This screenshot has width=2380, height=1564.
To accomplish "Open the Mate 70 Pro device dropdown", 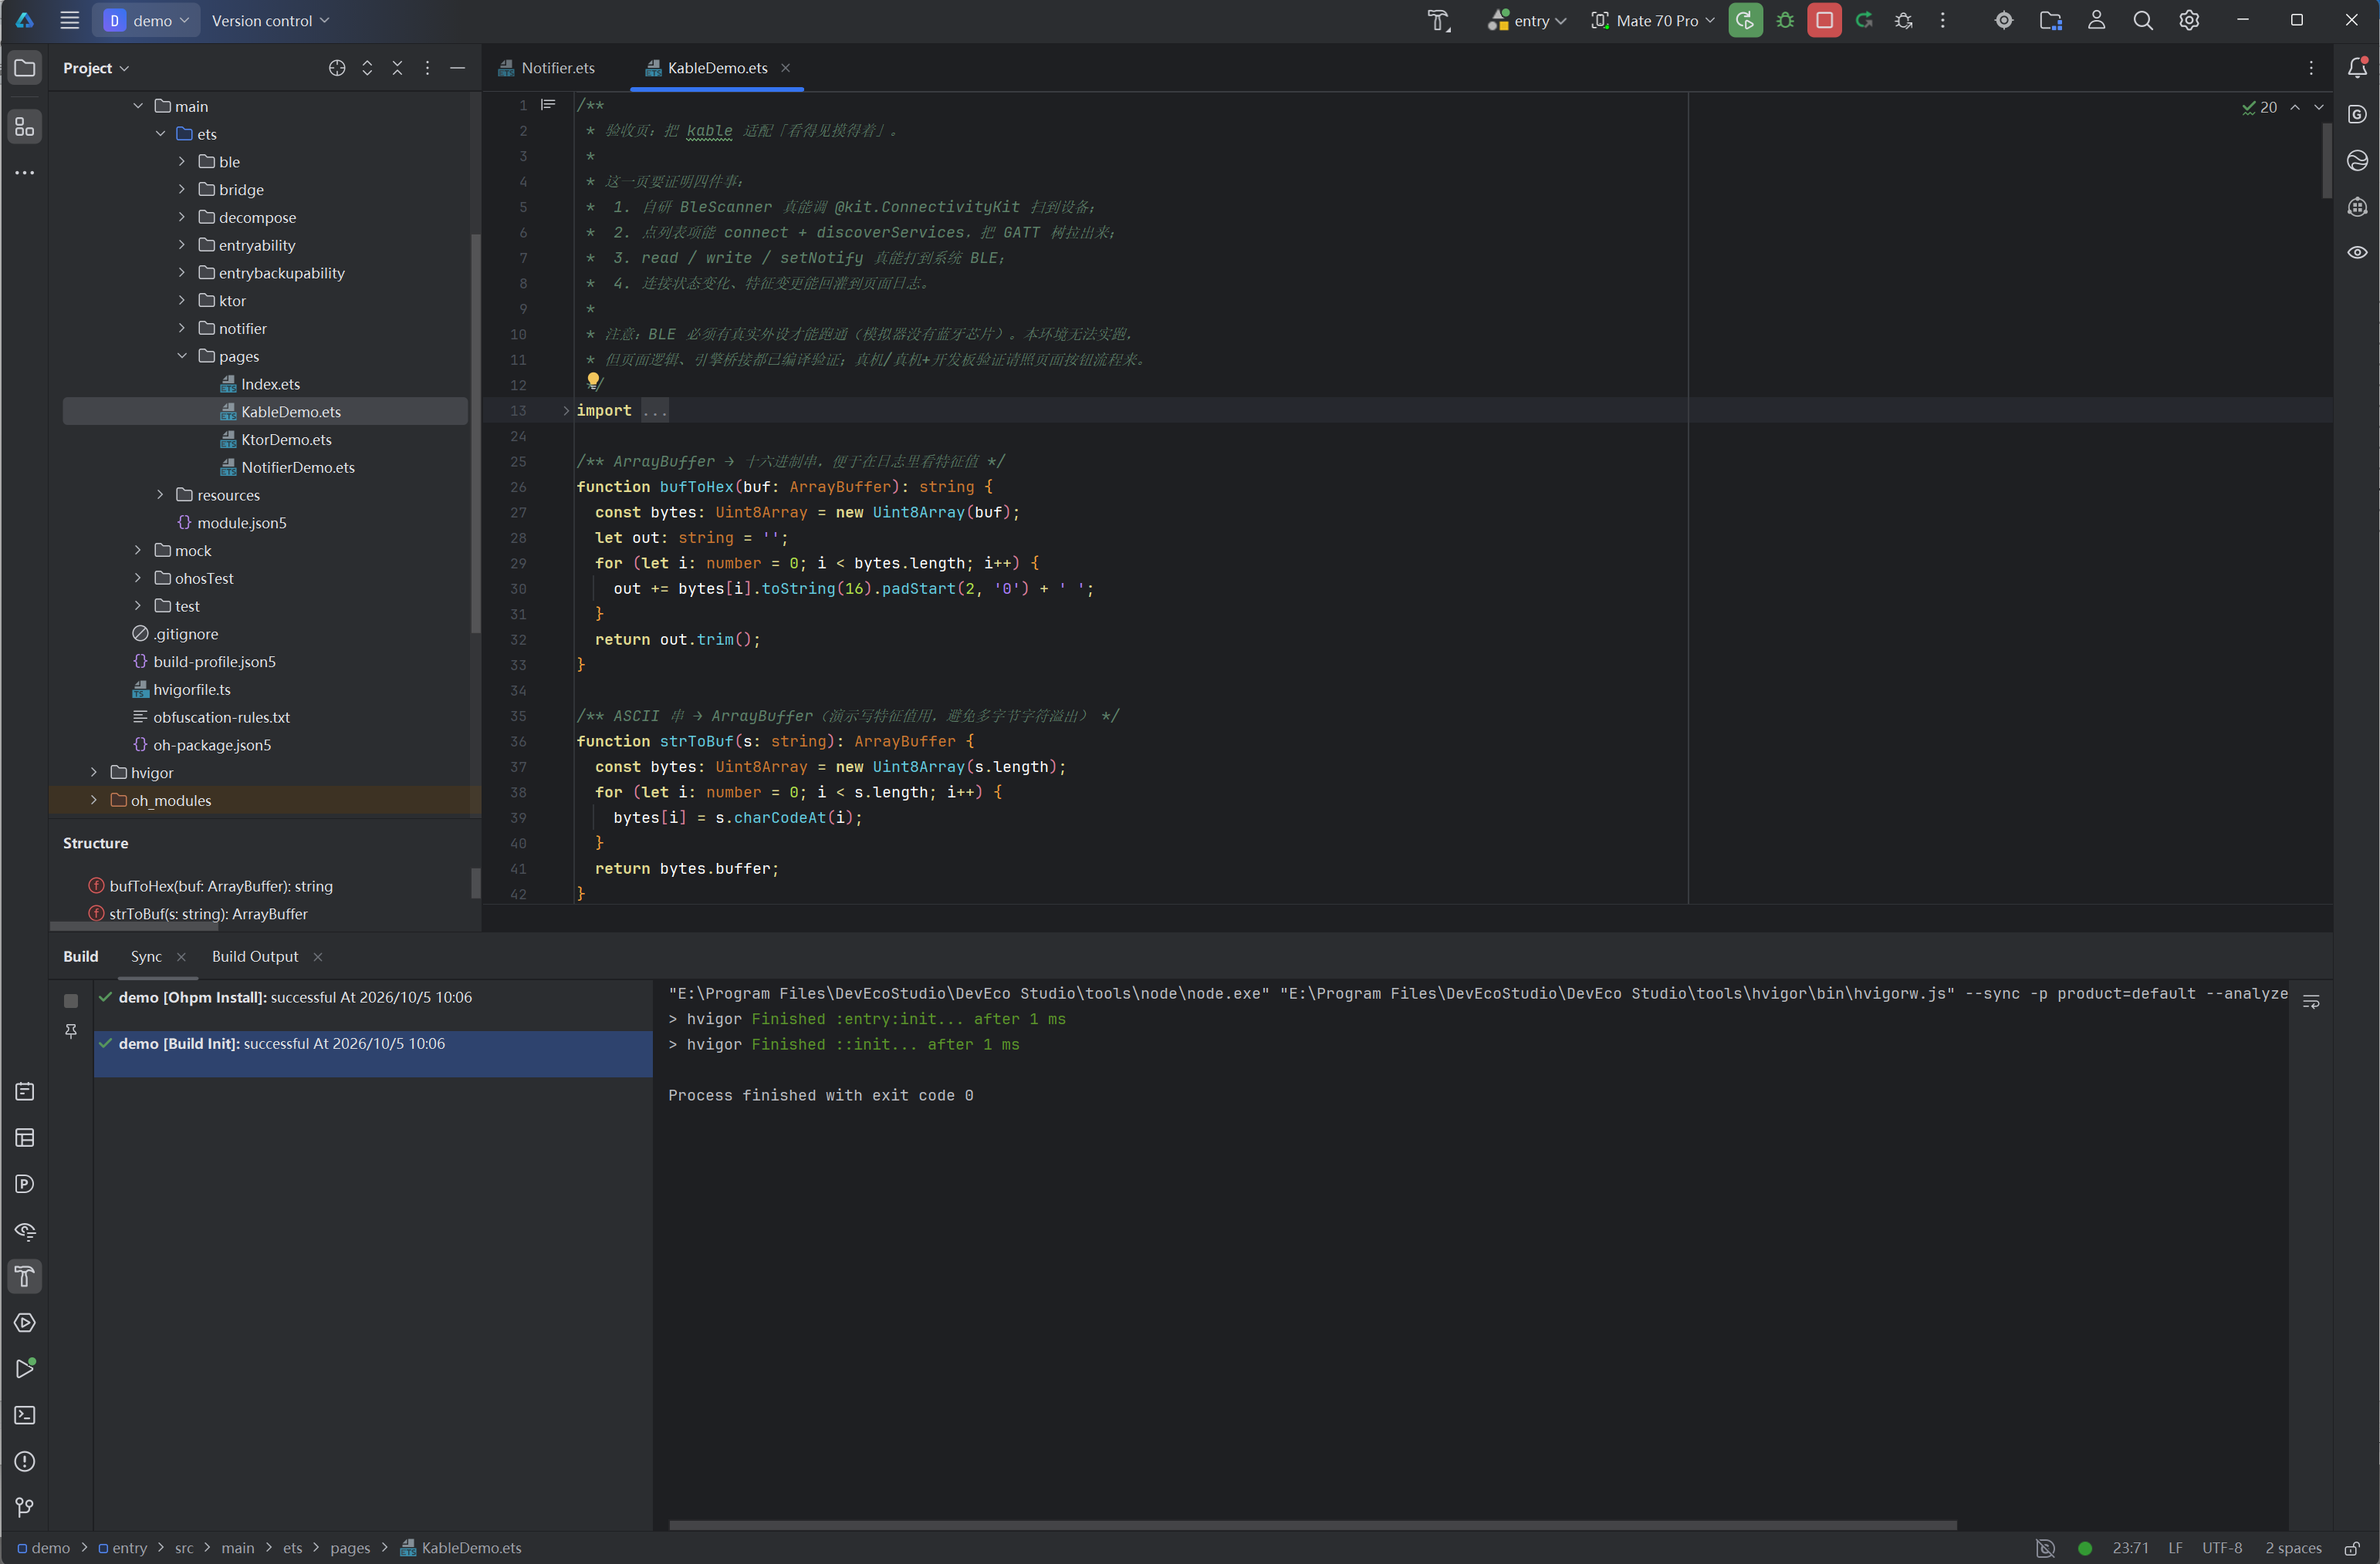I will point(1652,20).
